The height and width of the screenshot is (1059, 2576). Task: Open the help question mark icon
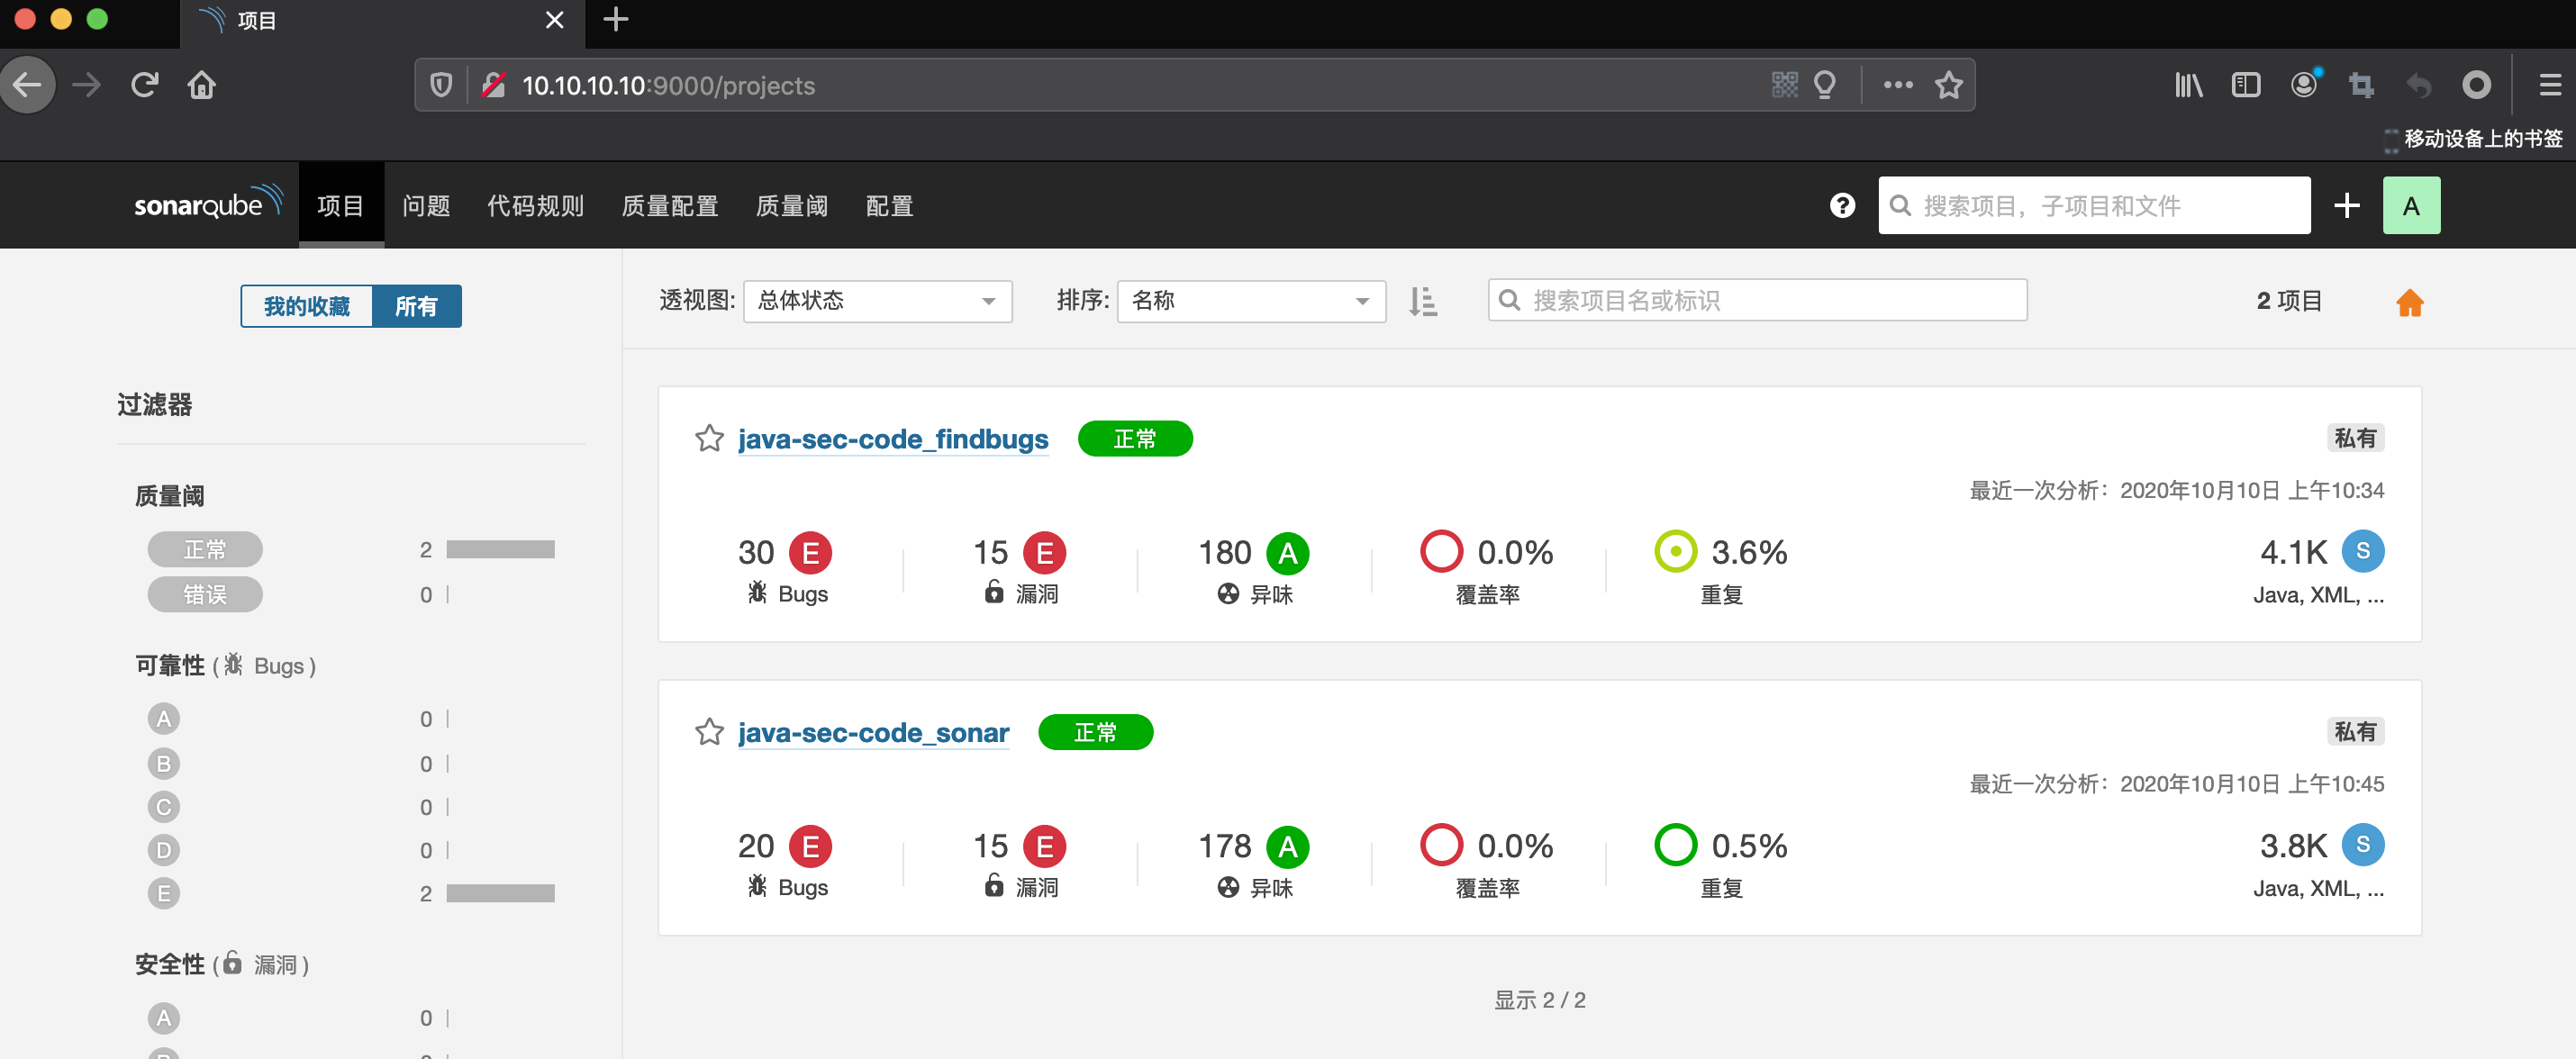1842,205
